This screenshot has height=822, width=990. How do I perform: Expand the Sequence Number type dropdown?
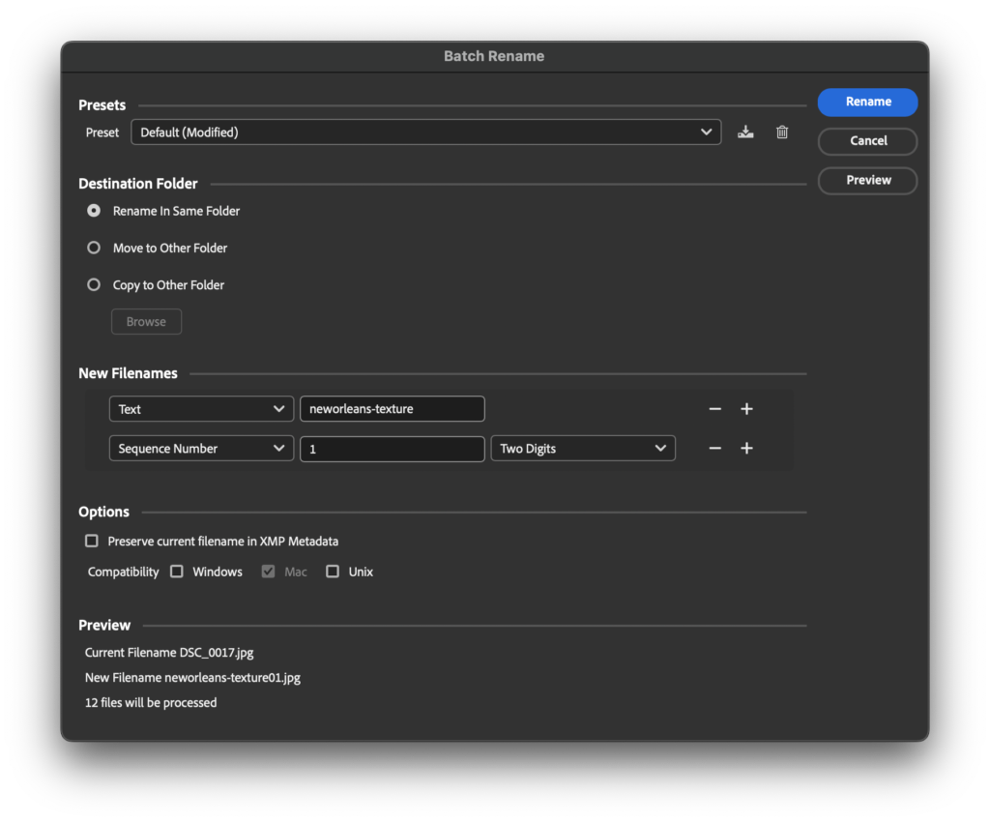point(201,449)
